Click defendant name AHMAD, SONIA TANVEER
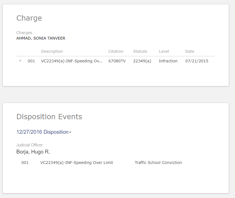235x198 pixels. [41, 38]
